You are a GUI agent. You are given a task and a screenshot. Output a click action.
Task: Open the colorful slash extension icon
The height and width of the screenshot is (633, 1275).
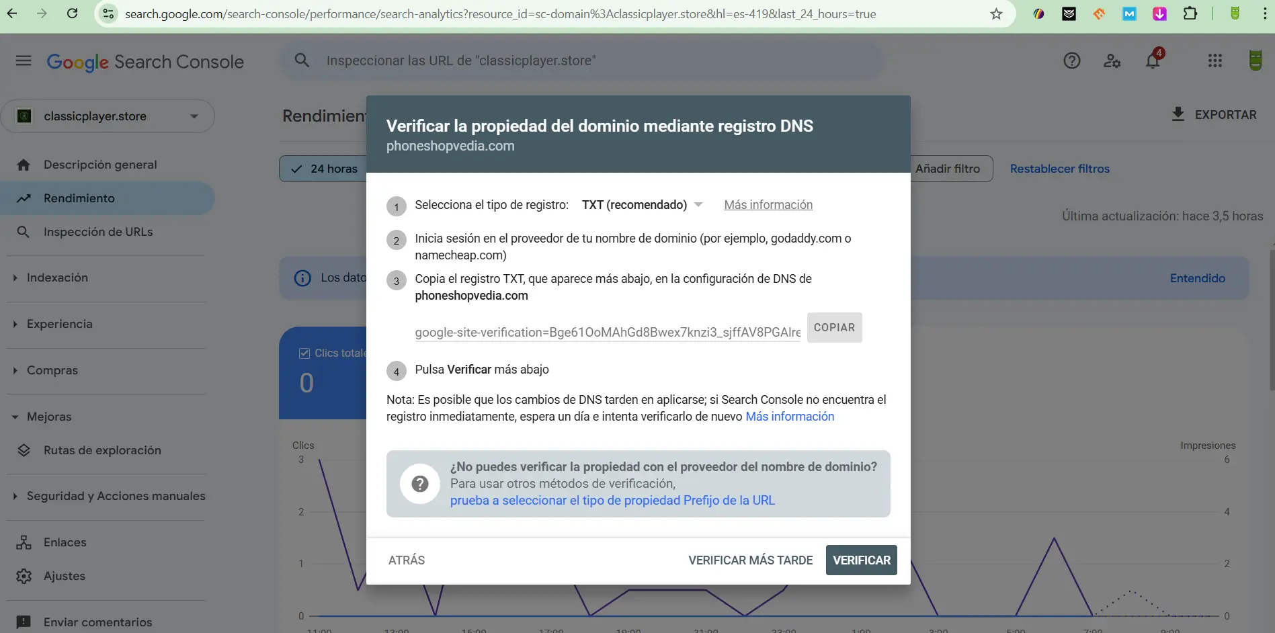(x=1038, y=13)
